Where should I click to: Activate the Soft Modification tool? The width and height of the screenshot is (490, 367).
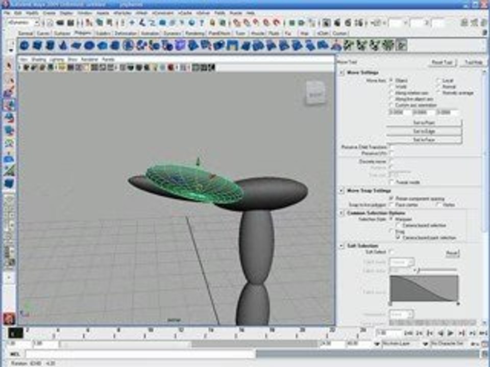pos(9,157)
